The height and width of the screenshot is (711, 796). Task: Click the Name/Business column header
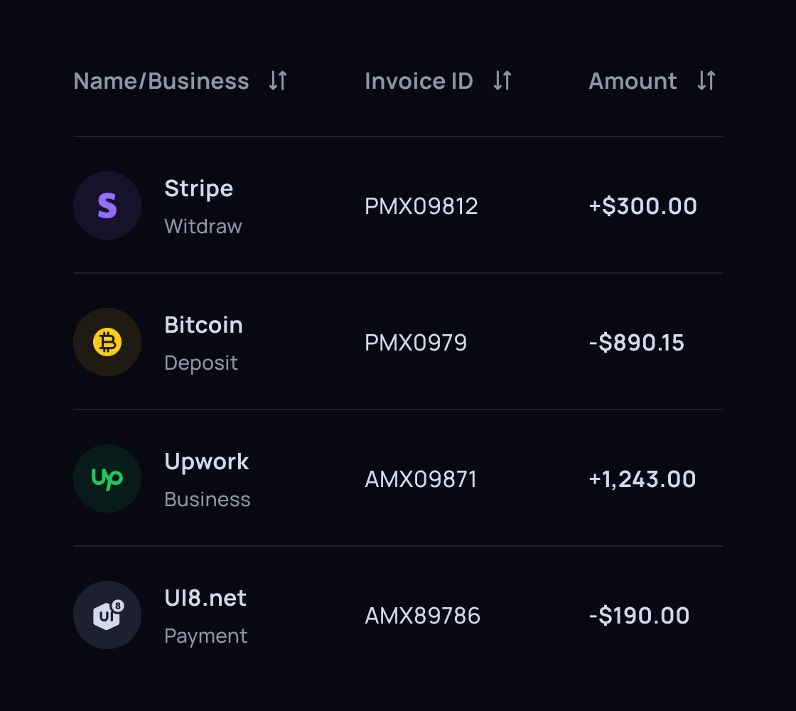(x=161, y=81)
